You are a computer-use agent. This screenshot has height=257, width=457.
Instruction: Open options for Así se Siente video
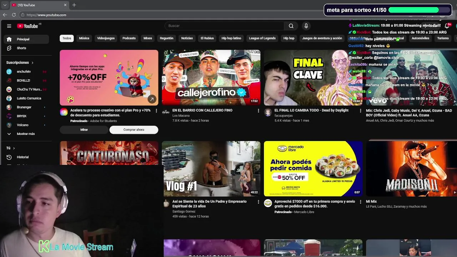click(x=258, y=202)
